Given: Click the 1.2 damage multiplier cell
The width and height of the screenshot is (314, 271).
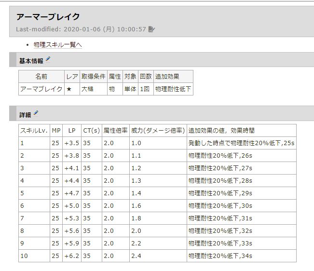Looking at the screenshot, I should tap(158, 168).
